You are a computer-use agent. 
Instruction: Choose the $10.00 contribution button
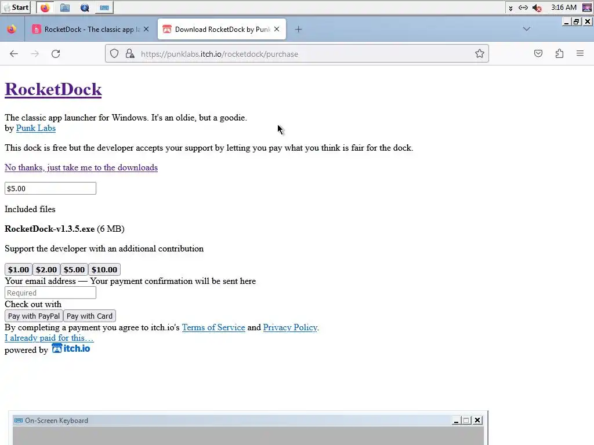coord(104,270)
